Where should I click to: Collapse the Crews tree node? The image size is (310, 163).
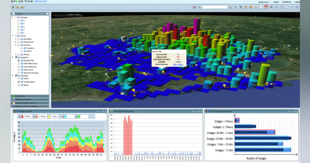pos(12,36)
